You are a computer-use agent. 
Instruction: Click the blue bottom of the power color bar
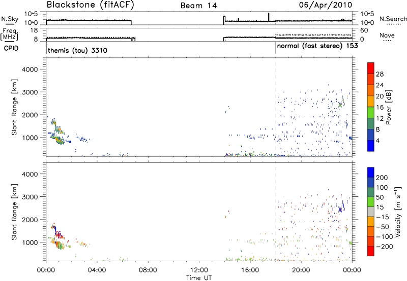pos(371,146)
